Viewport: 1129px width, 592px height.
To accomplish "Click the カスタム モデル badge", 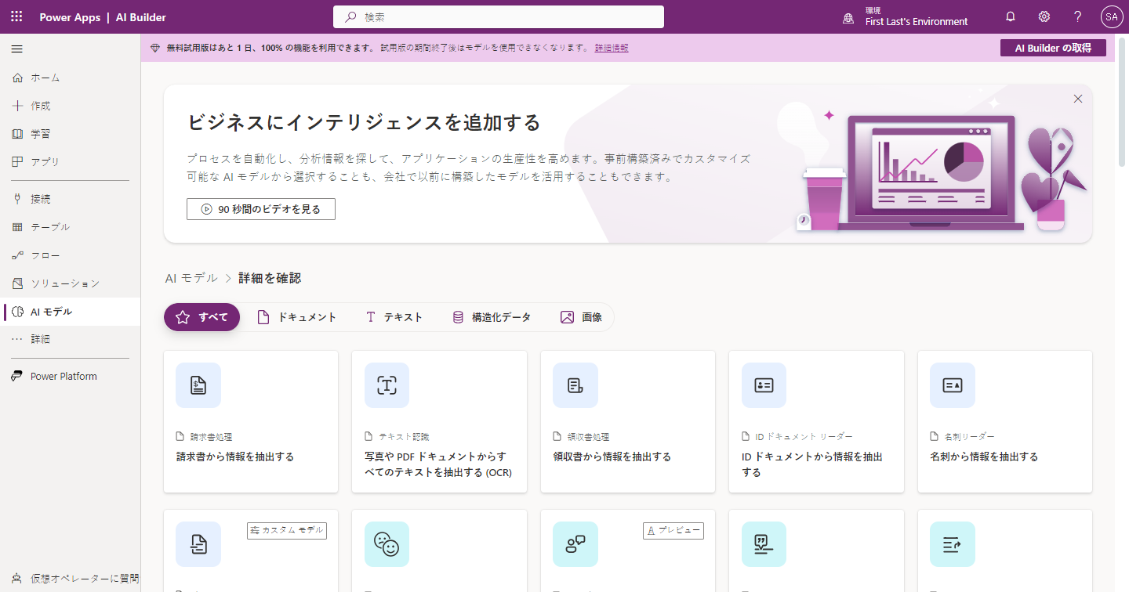I will (x=287, y=530).
